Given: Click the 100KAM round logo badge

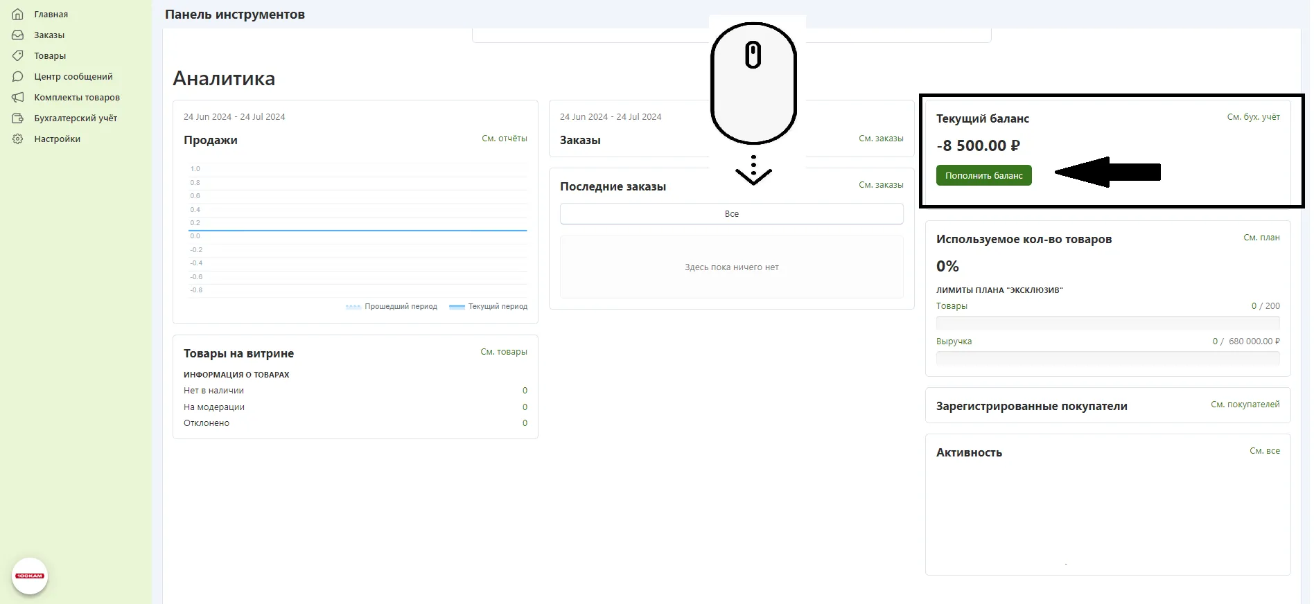Looking at the screenshot, I should pyautogui.click(x=30, y=576).
